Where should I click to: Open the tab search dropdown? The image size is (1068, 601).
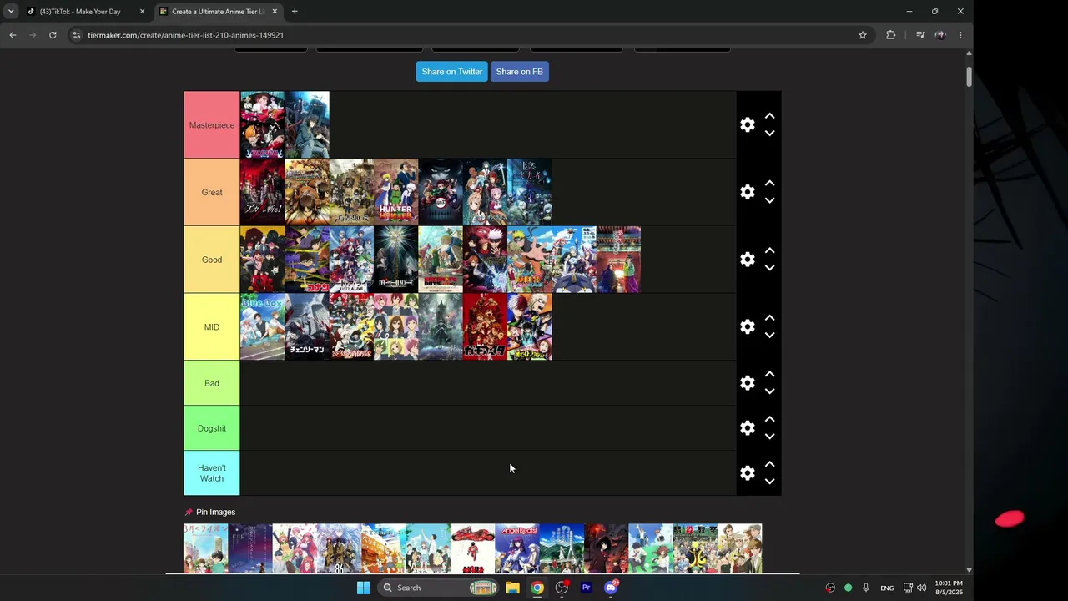[x=11, y=12]
